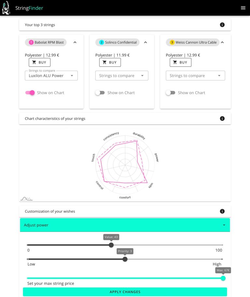Click the chart logo icon at the chart's corner
Viewport: 250px width, 297px height.
coord(26,198)
